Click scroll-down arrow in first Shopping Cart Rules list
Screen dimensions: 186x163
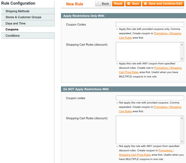[x=182, y=59]
